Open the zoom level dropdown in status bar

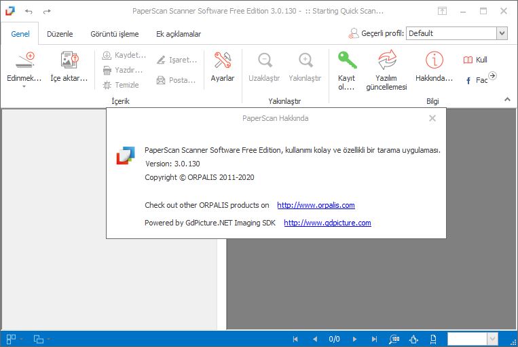[x=493, y=339]
